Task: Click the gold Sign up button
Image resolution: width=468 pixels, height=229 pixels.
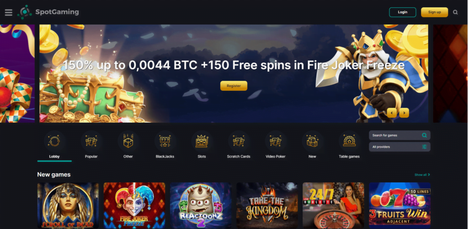Action: [434, 12]
